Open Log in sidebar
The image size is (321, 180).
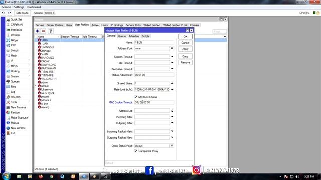click(13, 92)
